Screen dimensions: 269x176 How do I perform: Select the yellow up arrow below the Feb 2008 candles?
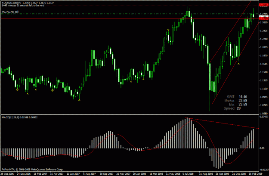143,79
